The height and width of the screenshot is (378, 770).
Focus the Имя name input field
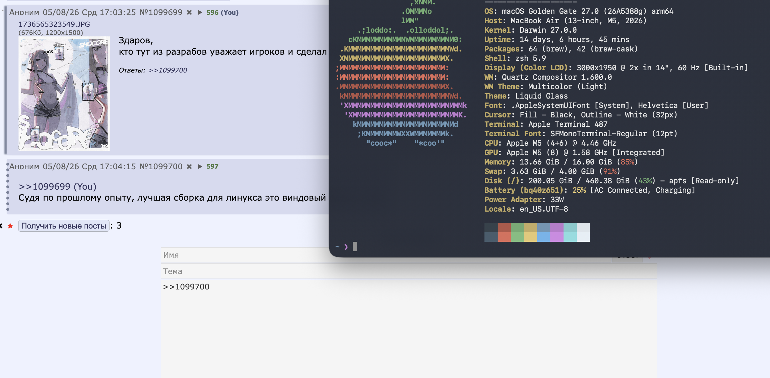coord(245,255)
